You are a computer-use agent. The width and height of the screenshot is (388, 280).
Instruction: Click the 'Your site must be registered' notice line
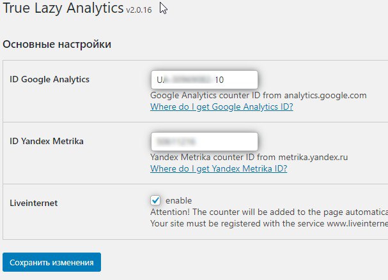tap(269, 223)
